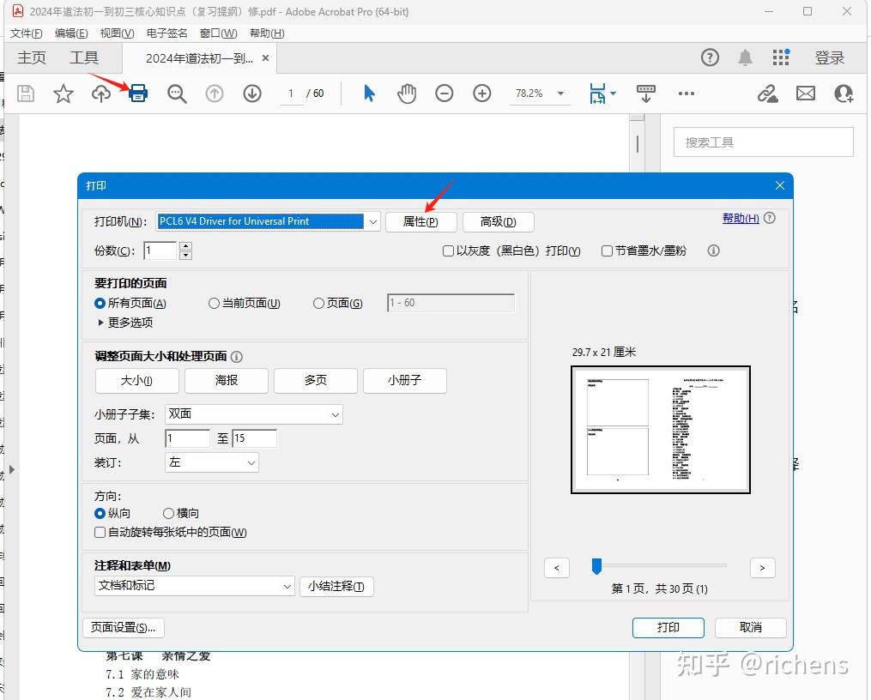Click the cloud upload icon
Viewport: 871px width, 700px height.
coord(101,94)
